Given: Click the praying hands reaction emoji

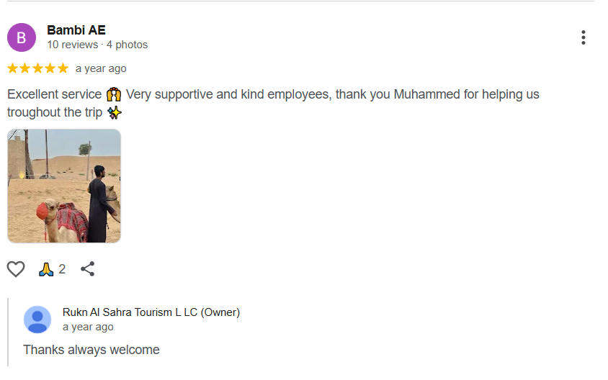Looking at the screenshot, I should click(x=46, y=269).
